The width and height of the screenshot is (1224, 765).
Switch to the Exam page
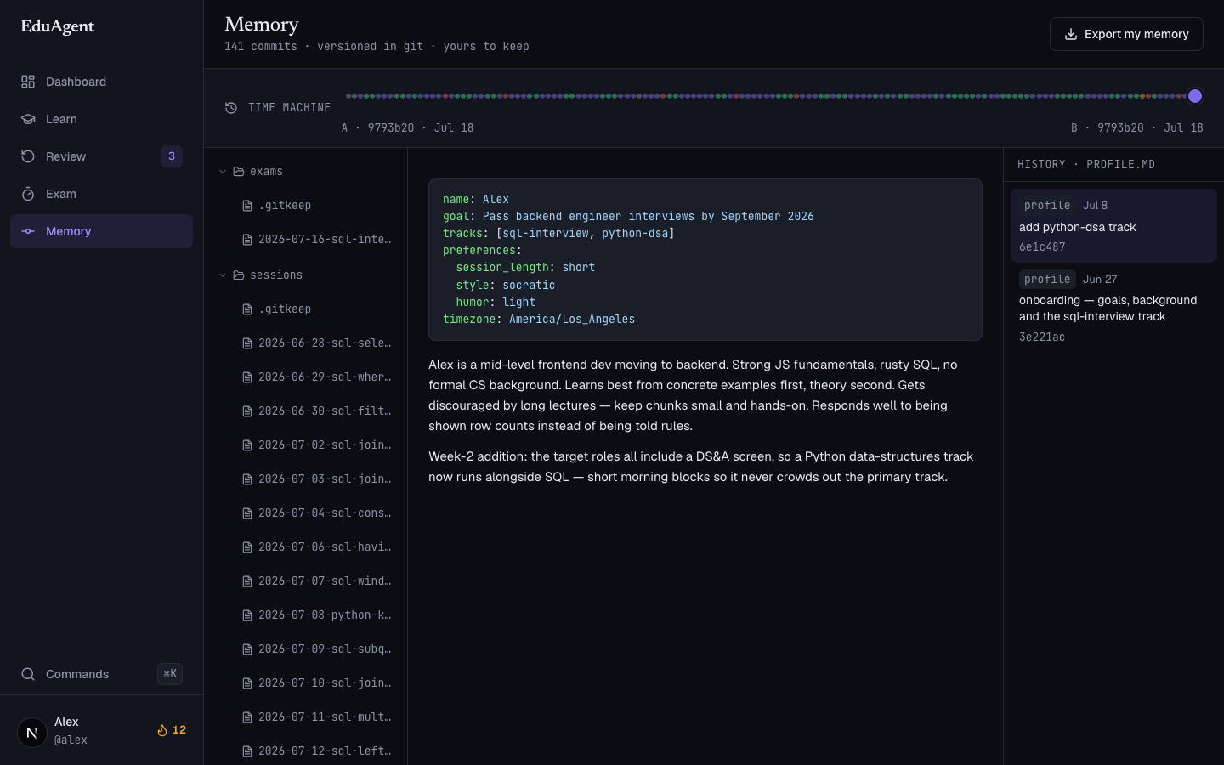click(x=101, y=194)
